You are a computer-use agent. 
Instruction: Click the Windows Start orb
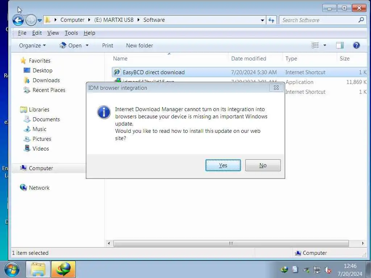coord(12,270)
